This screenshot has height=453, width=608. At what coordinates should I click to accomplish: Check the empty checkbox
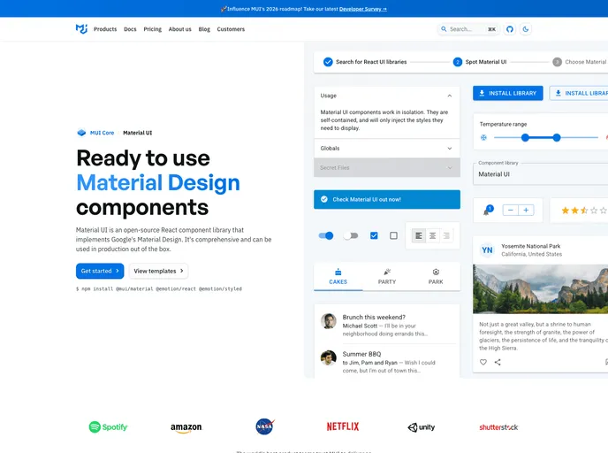393,235
